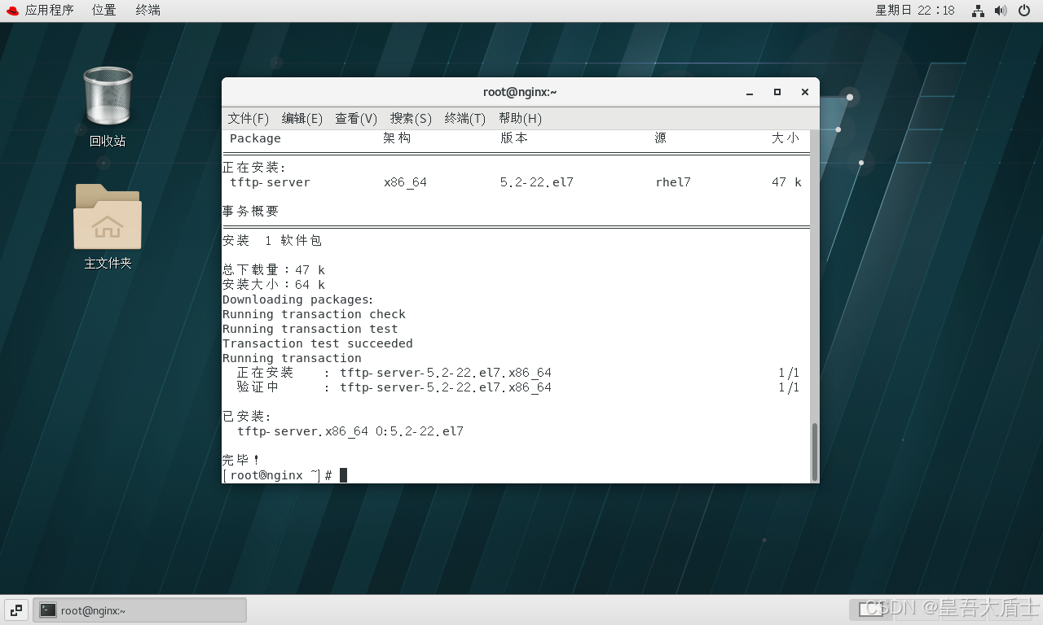Open the power menu icon in top panel
Screen dimensions: 1043x625
coord(1024,11)
